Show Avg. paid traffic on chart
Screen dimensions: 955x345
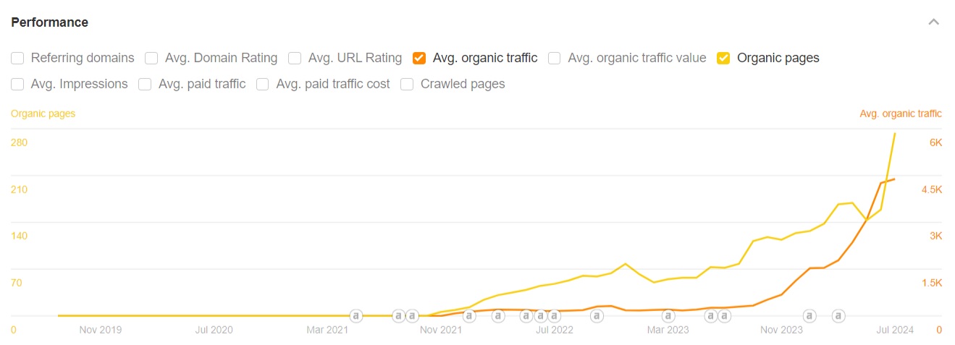point(145,84)
